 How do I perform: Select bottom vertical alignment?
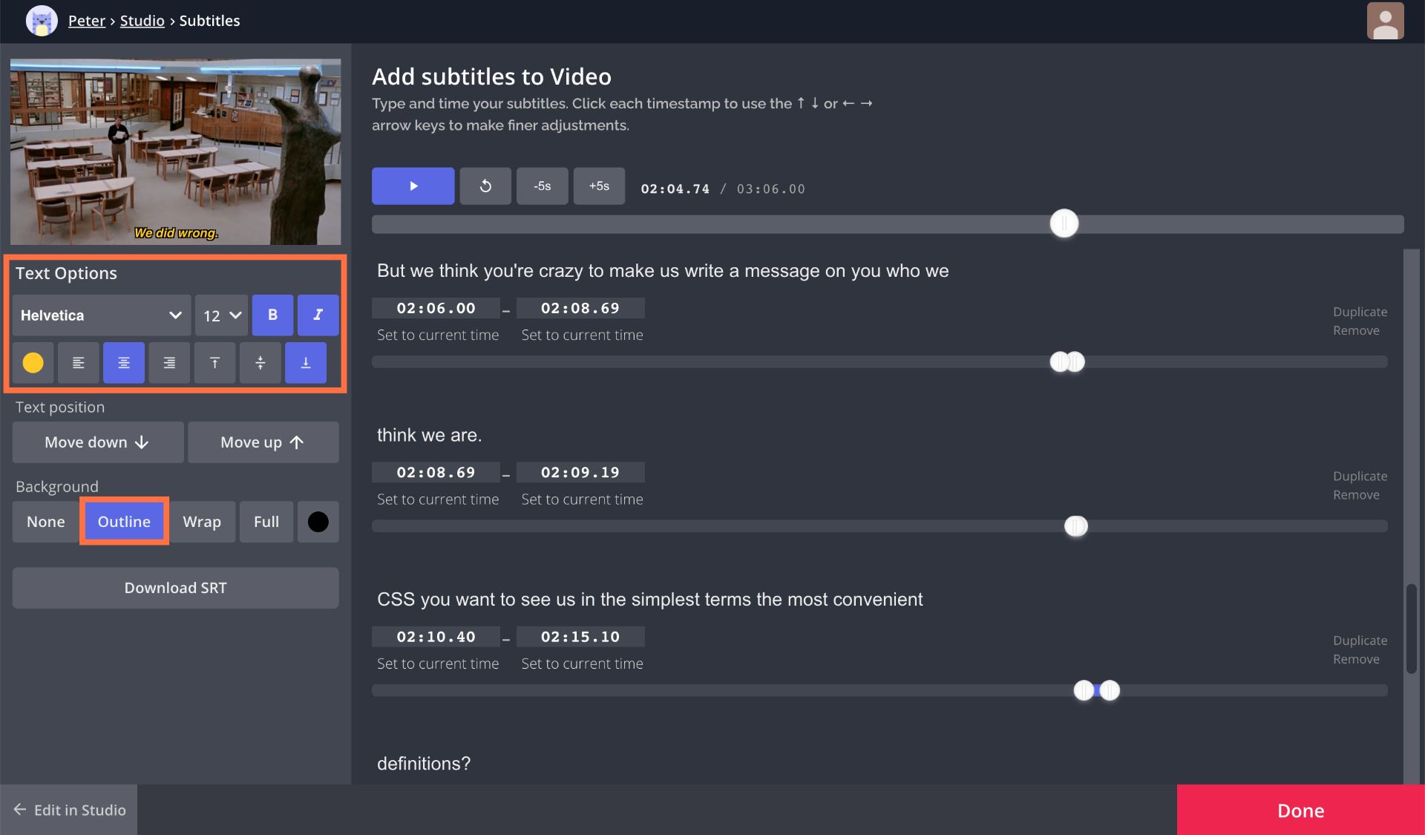point(305,363)
